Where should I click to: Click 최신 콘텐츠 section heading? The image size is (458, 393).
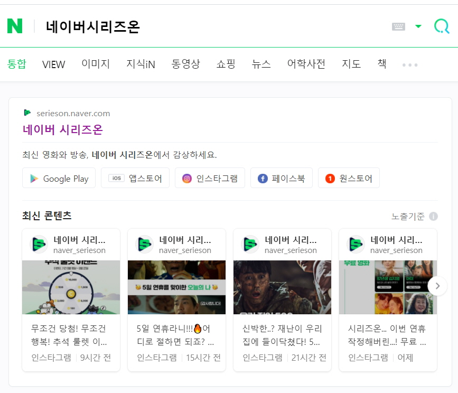(46, 216)
